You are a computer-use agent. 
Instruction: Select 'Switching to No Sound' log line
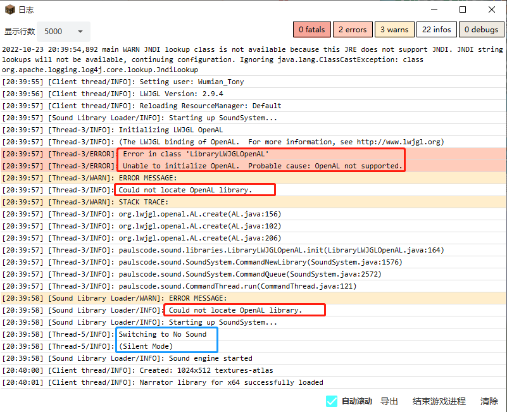(253, 334)
